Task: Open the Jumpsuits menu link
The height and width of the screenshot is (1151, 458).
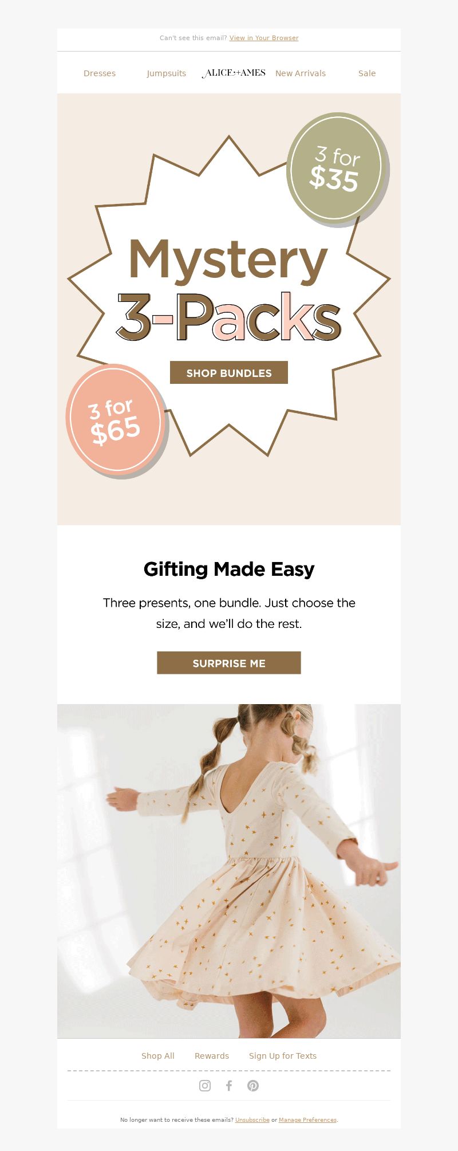Action: click(x=167, y=73)
